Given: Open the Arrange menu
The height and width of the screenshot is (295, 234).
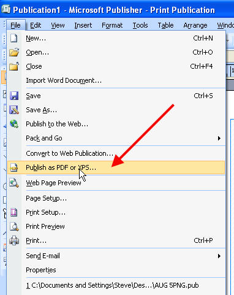Looking at the screenshot, I should click(x=195, y=25).
